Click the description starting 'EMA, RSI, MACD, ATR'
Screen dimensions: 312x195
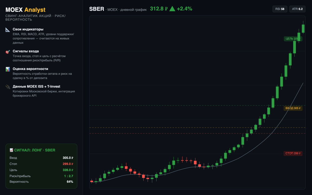tap(43, 38)
